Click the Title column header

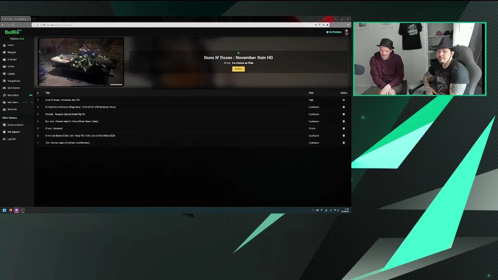[x=47, y=93]
